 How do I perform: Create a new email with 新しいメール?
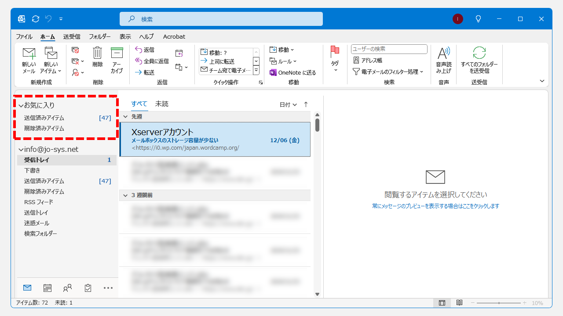point(28,60)
